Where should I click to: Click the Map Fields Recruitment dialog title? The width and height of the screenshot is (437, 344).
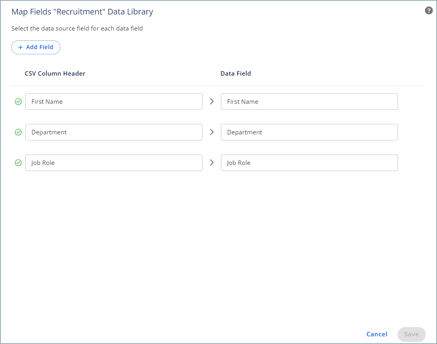click(82, 12)
